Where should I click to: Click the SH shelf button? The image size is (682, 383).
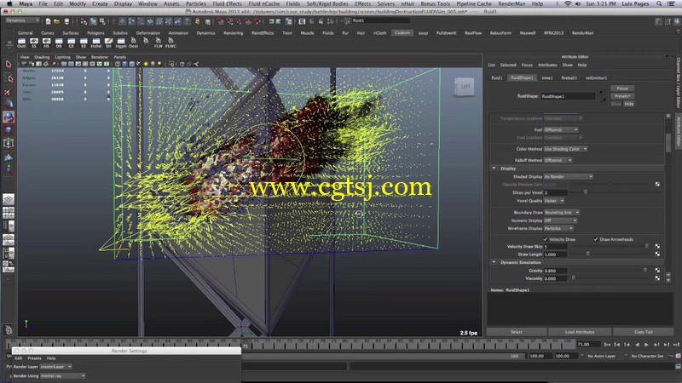pyautogui.click(x=108, y=43)
